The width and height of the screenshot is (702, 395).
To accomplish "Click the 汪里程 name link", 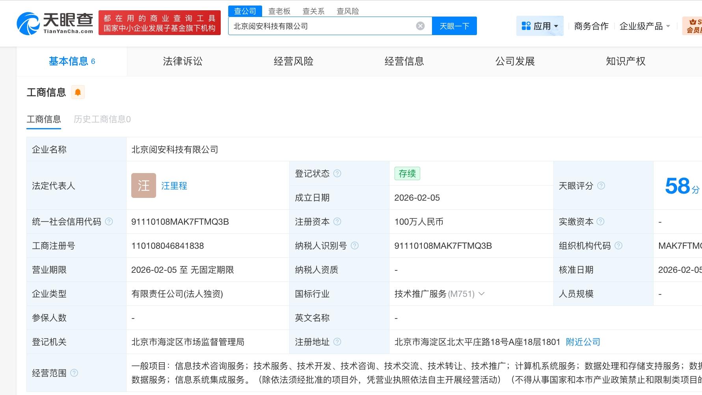I will click(x=174, y=186).
